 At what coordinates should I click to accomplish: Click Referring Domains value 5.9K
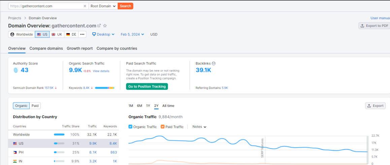click(x=225, y=88)
